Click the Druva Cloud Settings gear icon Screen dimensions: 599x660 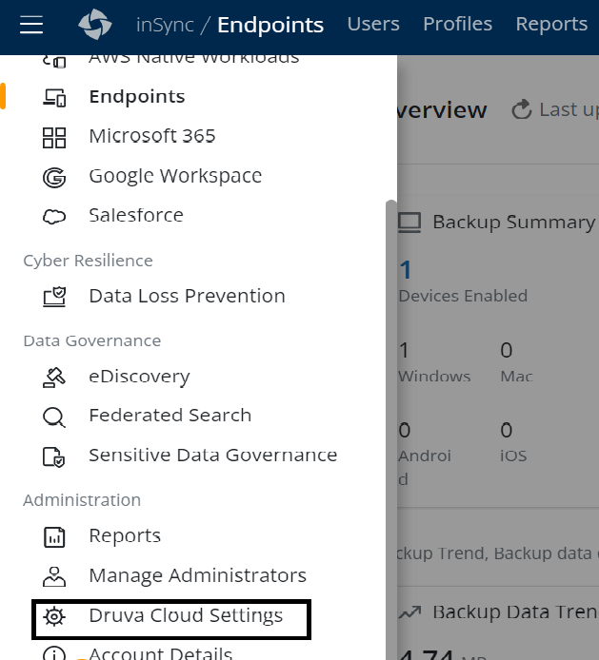pyautogui.click(x=54, y=617)
